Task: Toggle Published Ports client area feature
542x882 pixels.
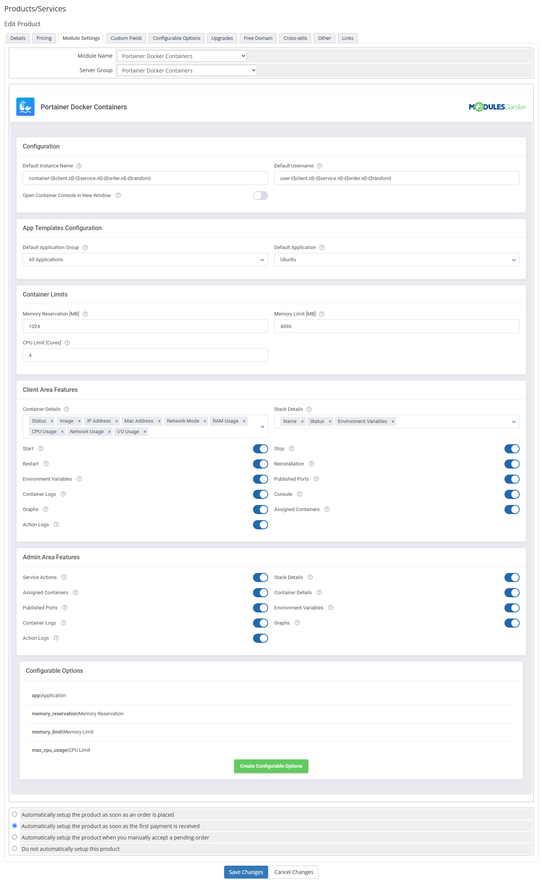Action: coord(512,479)
